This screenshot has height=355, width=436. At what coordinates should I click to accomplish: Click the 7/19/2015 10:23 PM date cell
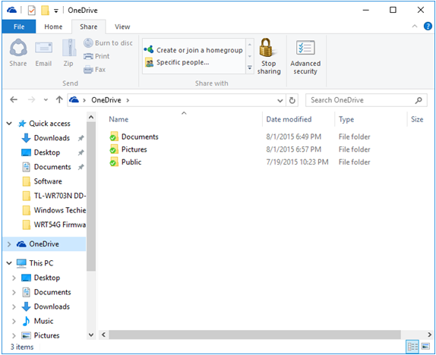(297, 162)
